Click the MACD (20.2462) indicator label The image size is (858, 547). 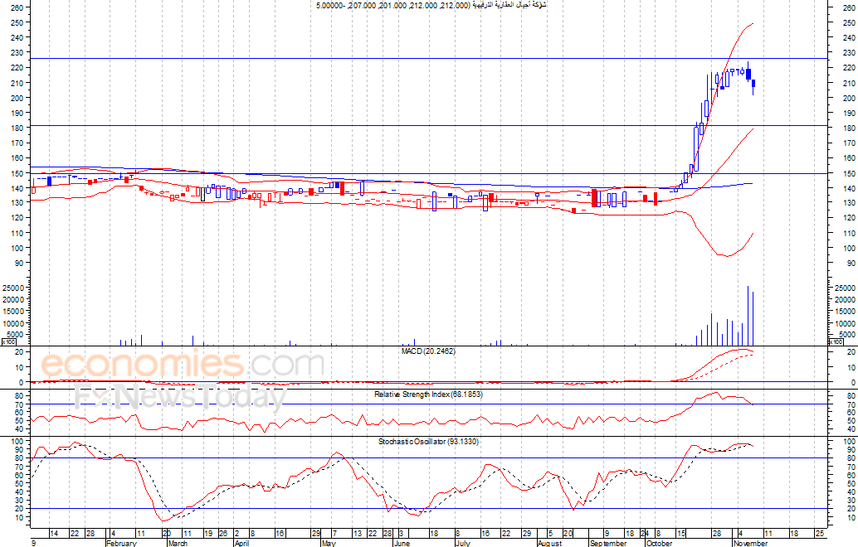click(428, 351)
